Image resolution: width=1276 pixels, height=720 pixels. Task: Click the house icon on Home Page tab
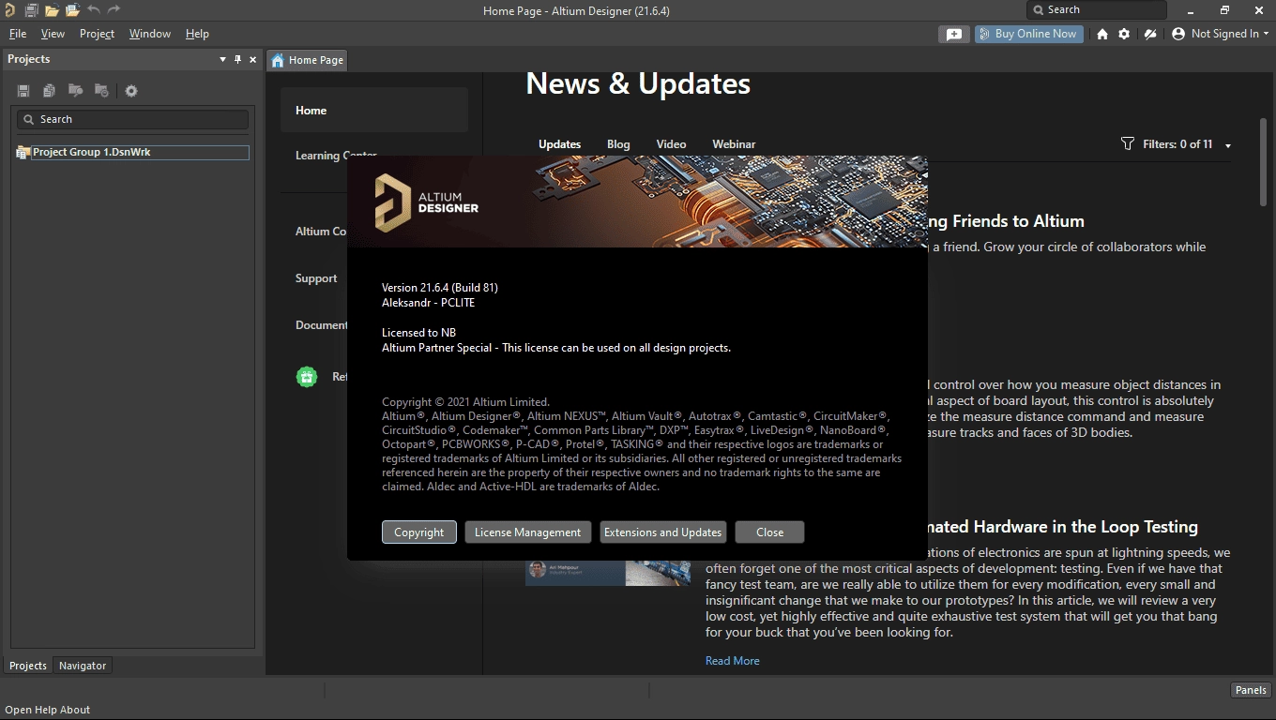pyautogui.click(x=278, y=60)
